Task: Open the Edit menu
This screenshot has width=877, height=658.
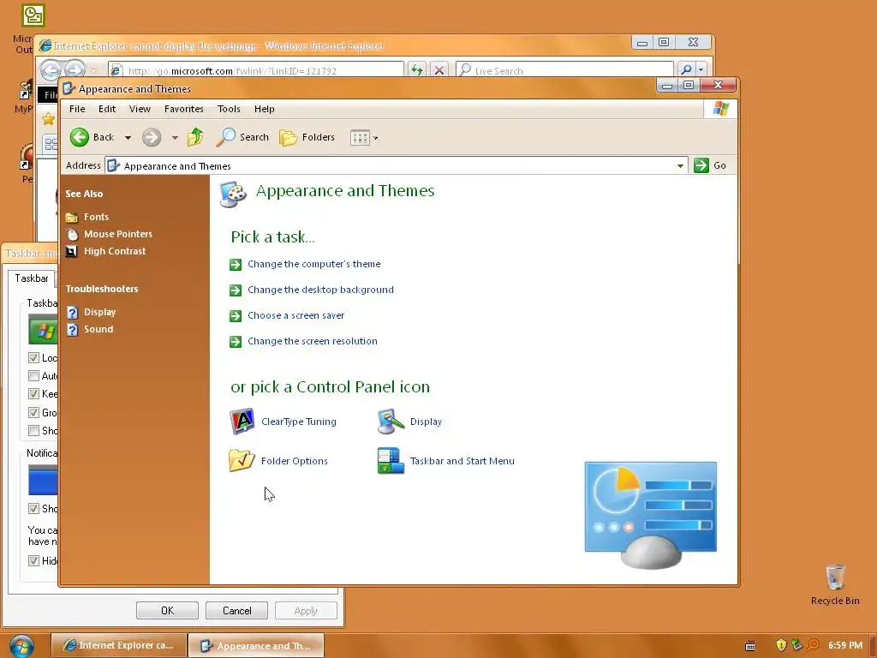Action: click(107, 109)
